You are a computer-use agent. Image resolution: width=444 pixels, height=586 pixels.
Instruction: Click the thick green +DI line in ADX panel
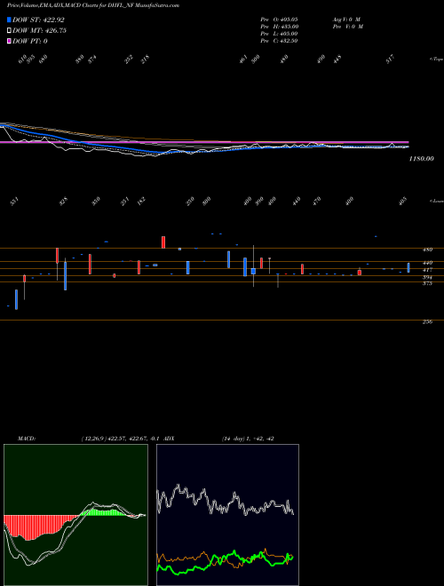(x=225, y=561)
